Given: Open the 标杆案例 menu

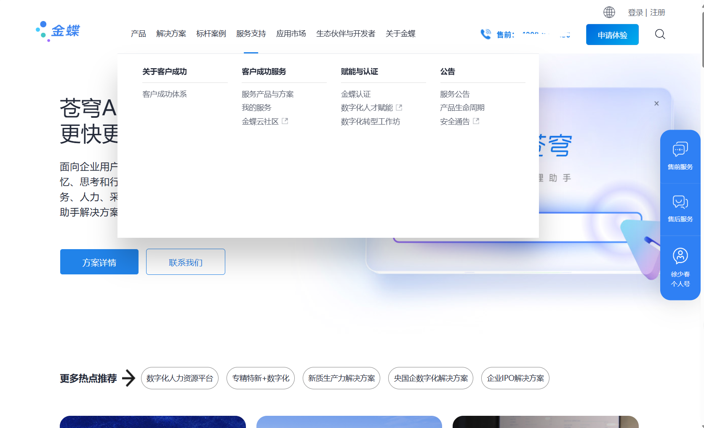Looking at the screenshot, I should [211, 34].
